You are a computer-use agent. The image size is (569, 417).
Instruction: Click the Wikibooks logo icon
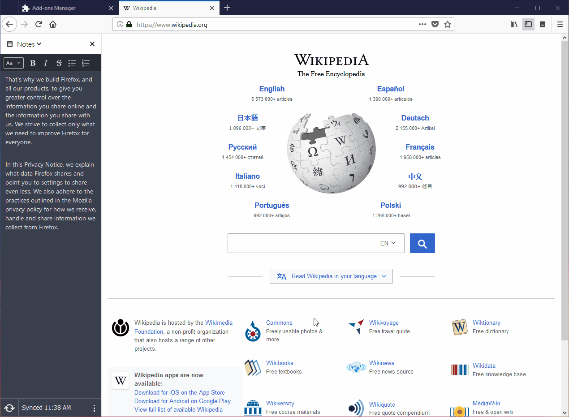253,368
